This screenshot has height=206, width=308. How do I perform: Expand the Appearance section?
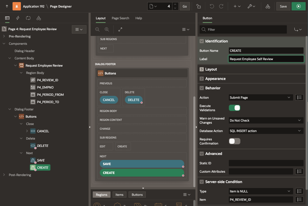click(x=201, y=79)
